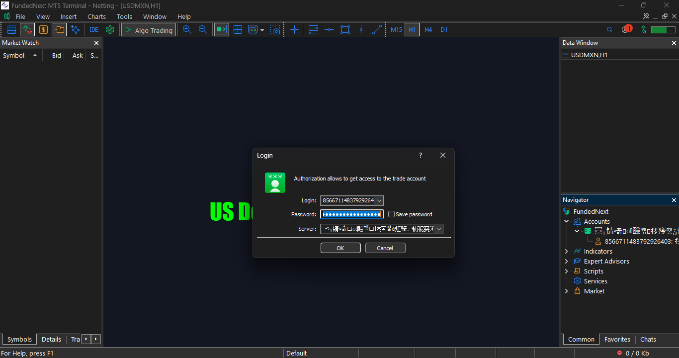
Task: Click the Expert Advisors hat icon in Navigator
Action: point(577,261)
